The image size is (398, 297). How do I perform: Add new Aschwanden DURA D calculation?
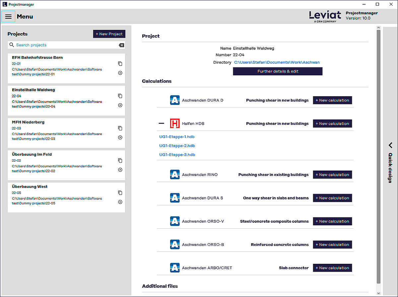[x=332, y=100]
